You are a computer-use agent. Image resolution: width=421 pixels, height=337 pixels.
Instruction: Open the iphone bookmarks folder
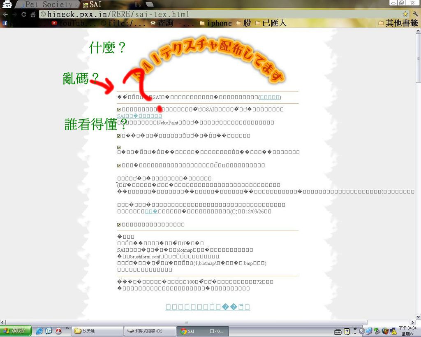tap(216, 23)
